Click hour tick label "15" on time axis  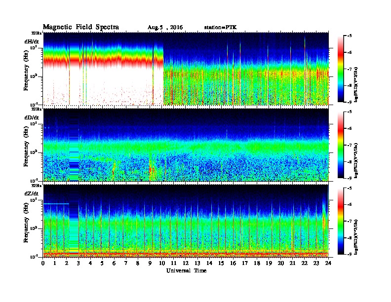pyautogui.click(x=221, y=264)
